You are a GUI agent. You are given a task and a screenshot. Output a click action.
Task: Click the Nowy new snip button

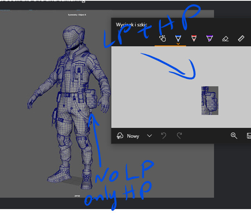tap(128, 136)
